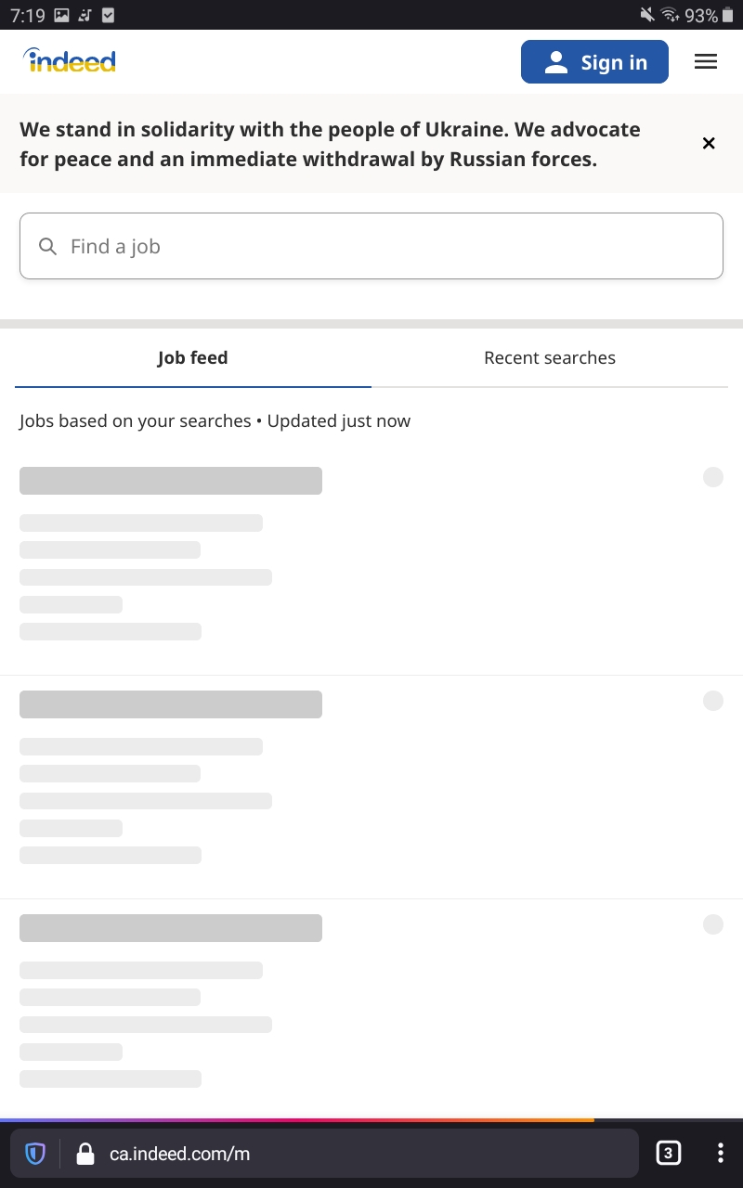Tap the browser shield protection icon
The height and width of the screenshot is (1188, 743).
(35, 1154)
